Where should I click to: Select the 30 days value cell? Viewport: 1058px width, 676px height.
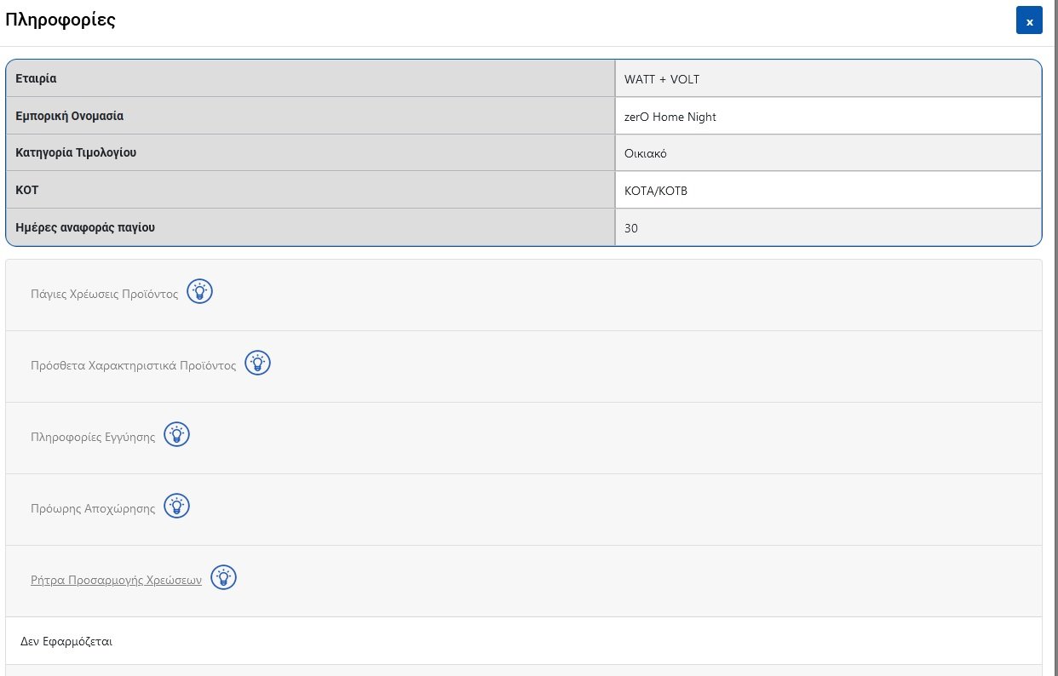[x=828, y=227]
